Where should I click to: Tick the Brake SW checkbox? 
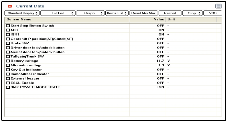click(8, 43)
